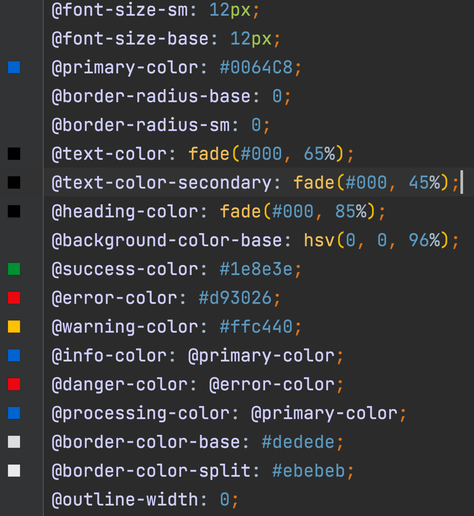Open the black swatch beside @text-color
474x516 pixels.
point(14,154)
